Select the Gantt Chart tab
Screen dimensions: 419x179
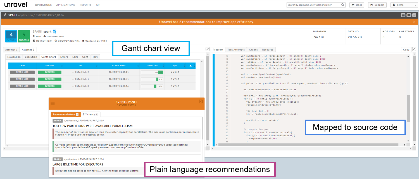point(49,57)
